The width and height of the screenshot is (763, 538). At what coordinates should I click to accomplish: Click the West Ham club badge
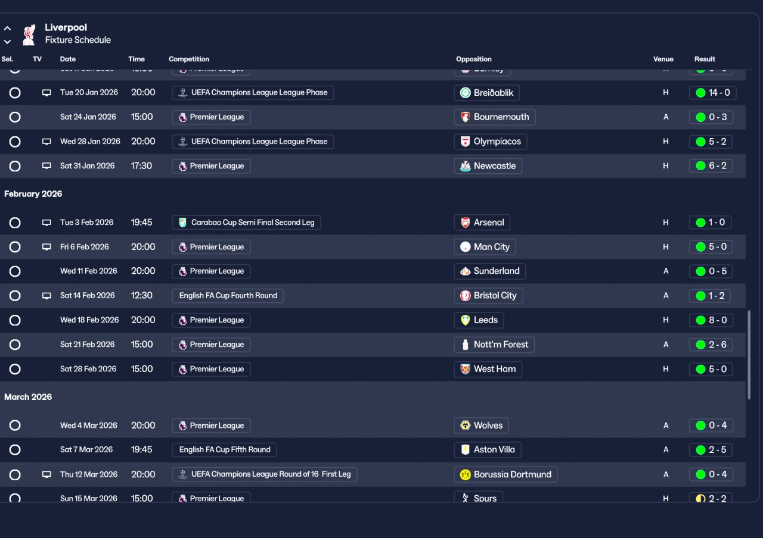466,369
